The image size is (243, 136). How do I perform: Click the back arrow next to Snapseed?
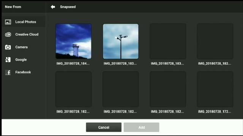pos(53,7)
